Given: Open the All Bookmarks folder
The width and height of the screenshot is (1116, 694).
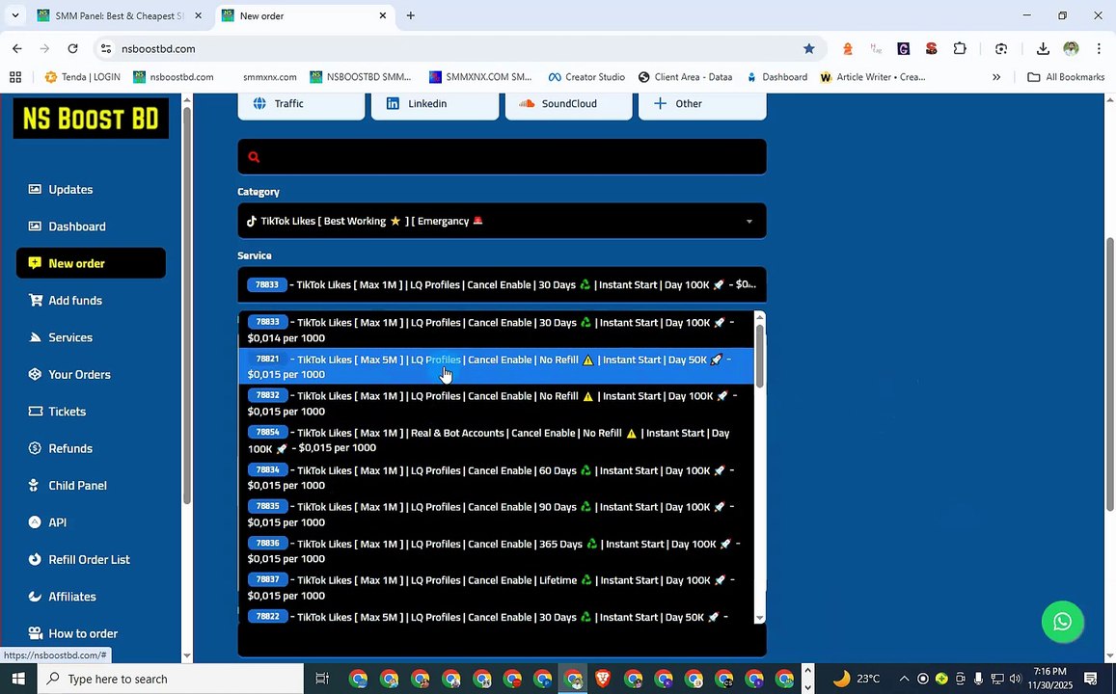Looking at the screenshot, I should pos(1066,77).
